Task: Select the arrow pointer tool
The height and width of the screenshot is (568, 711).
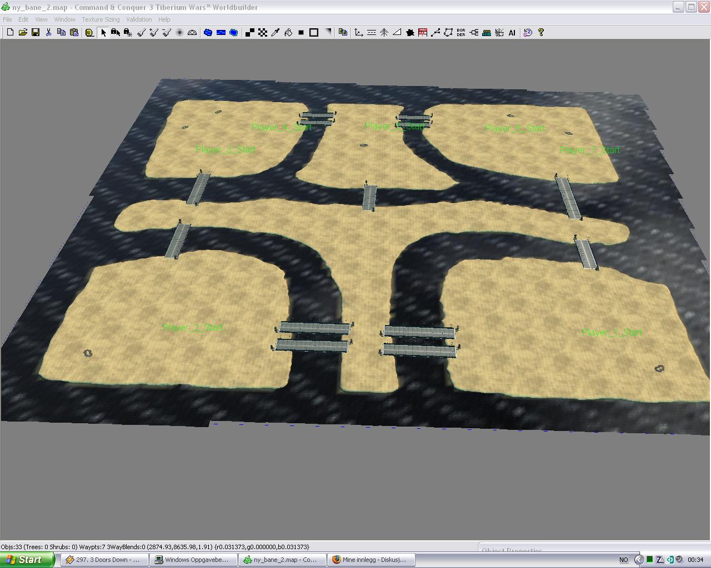Action: coord(103,33)
